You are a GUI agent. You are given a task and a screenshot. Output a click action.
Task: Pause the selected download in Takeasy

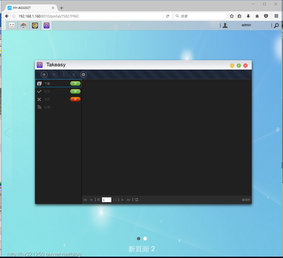click(x=54, y=75)
